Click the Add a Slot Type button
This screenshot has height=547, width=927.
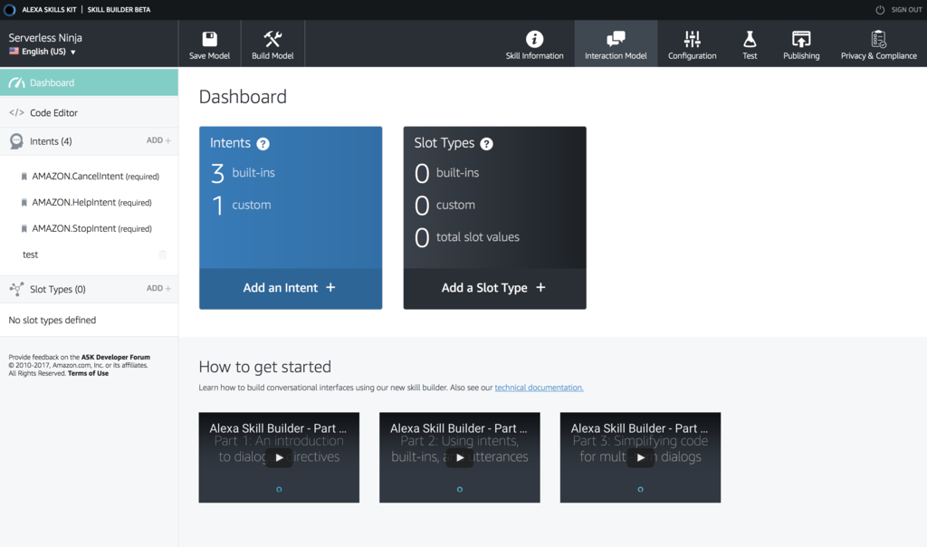coord(494,288)
